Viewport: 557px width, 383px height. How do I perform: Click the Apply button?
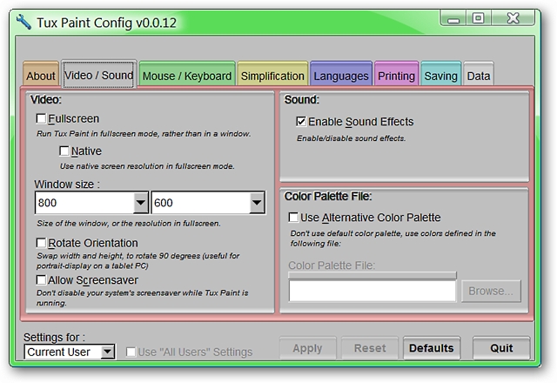(x=307, y=348)
